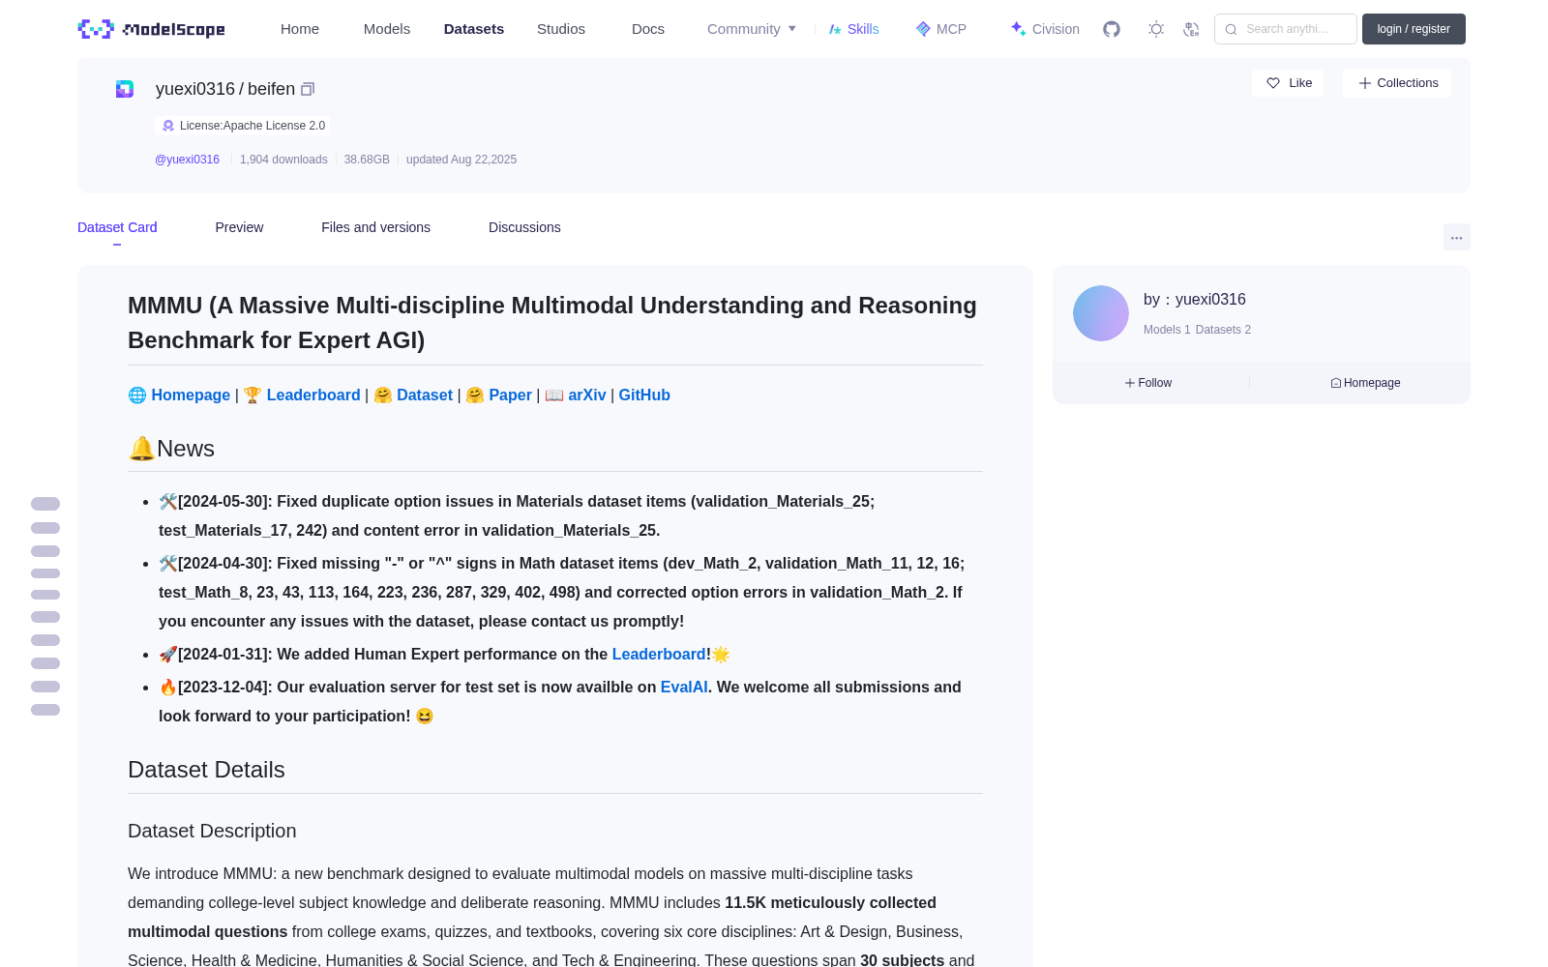Open the Studios section

561,29
